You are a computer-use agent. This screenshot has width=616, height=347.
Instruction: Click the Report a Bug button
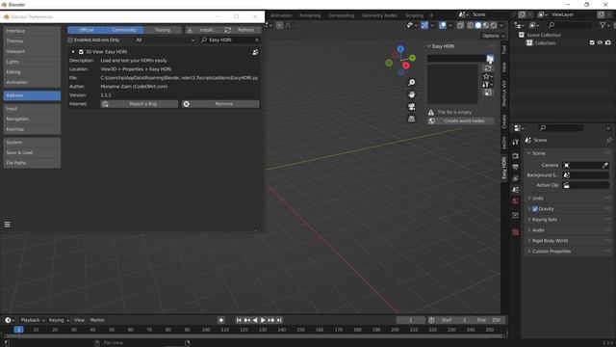139,104
